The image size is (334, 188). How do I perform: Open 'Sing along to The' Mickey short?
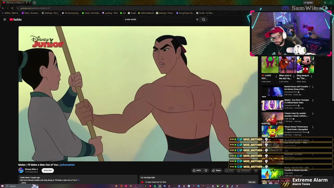305,65
